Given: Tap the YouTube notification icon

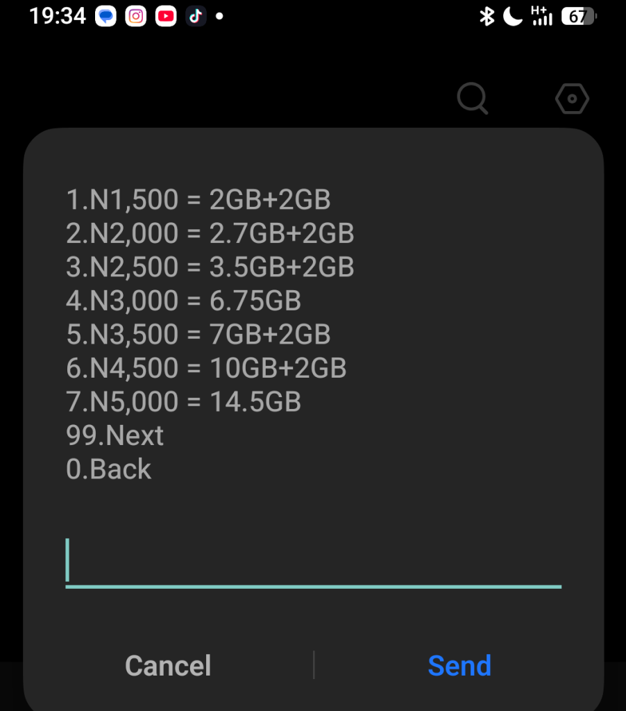Looking at the screenshot, I should click(x=166, y=16).
